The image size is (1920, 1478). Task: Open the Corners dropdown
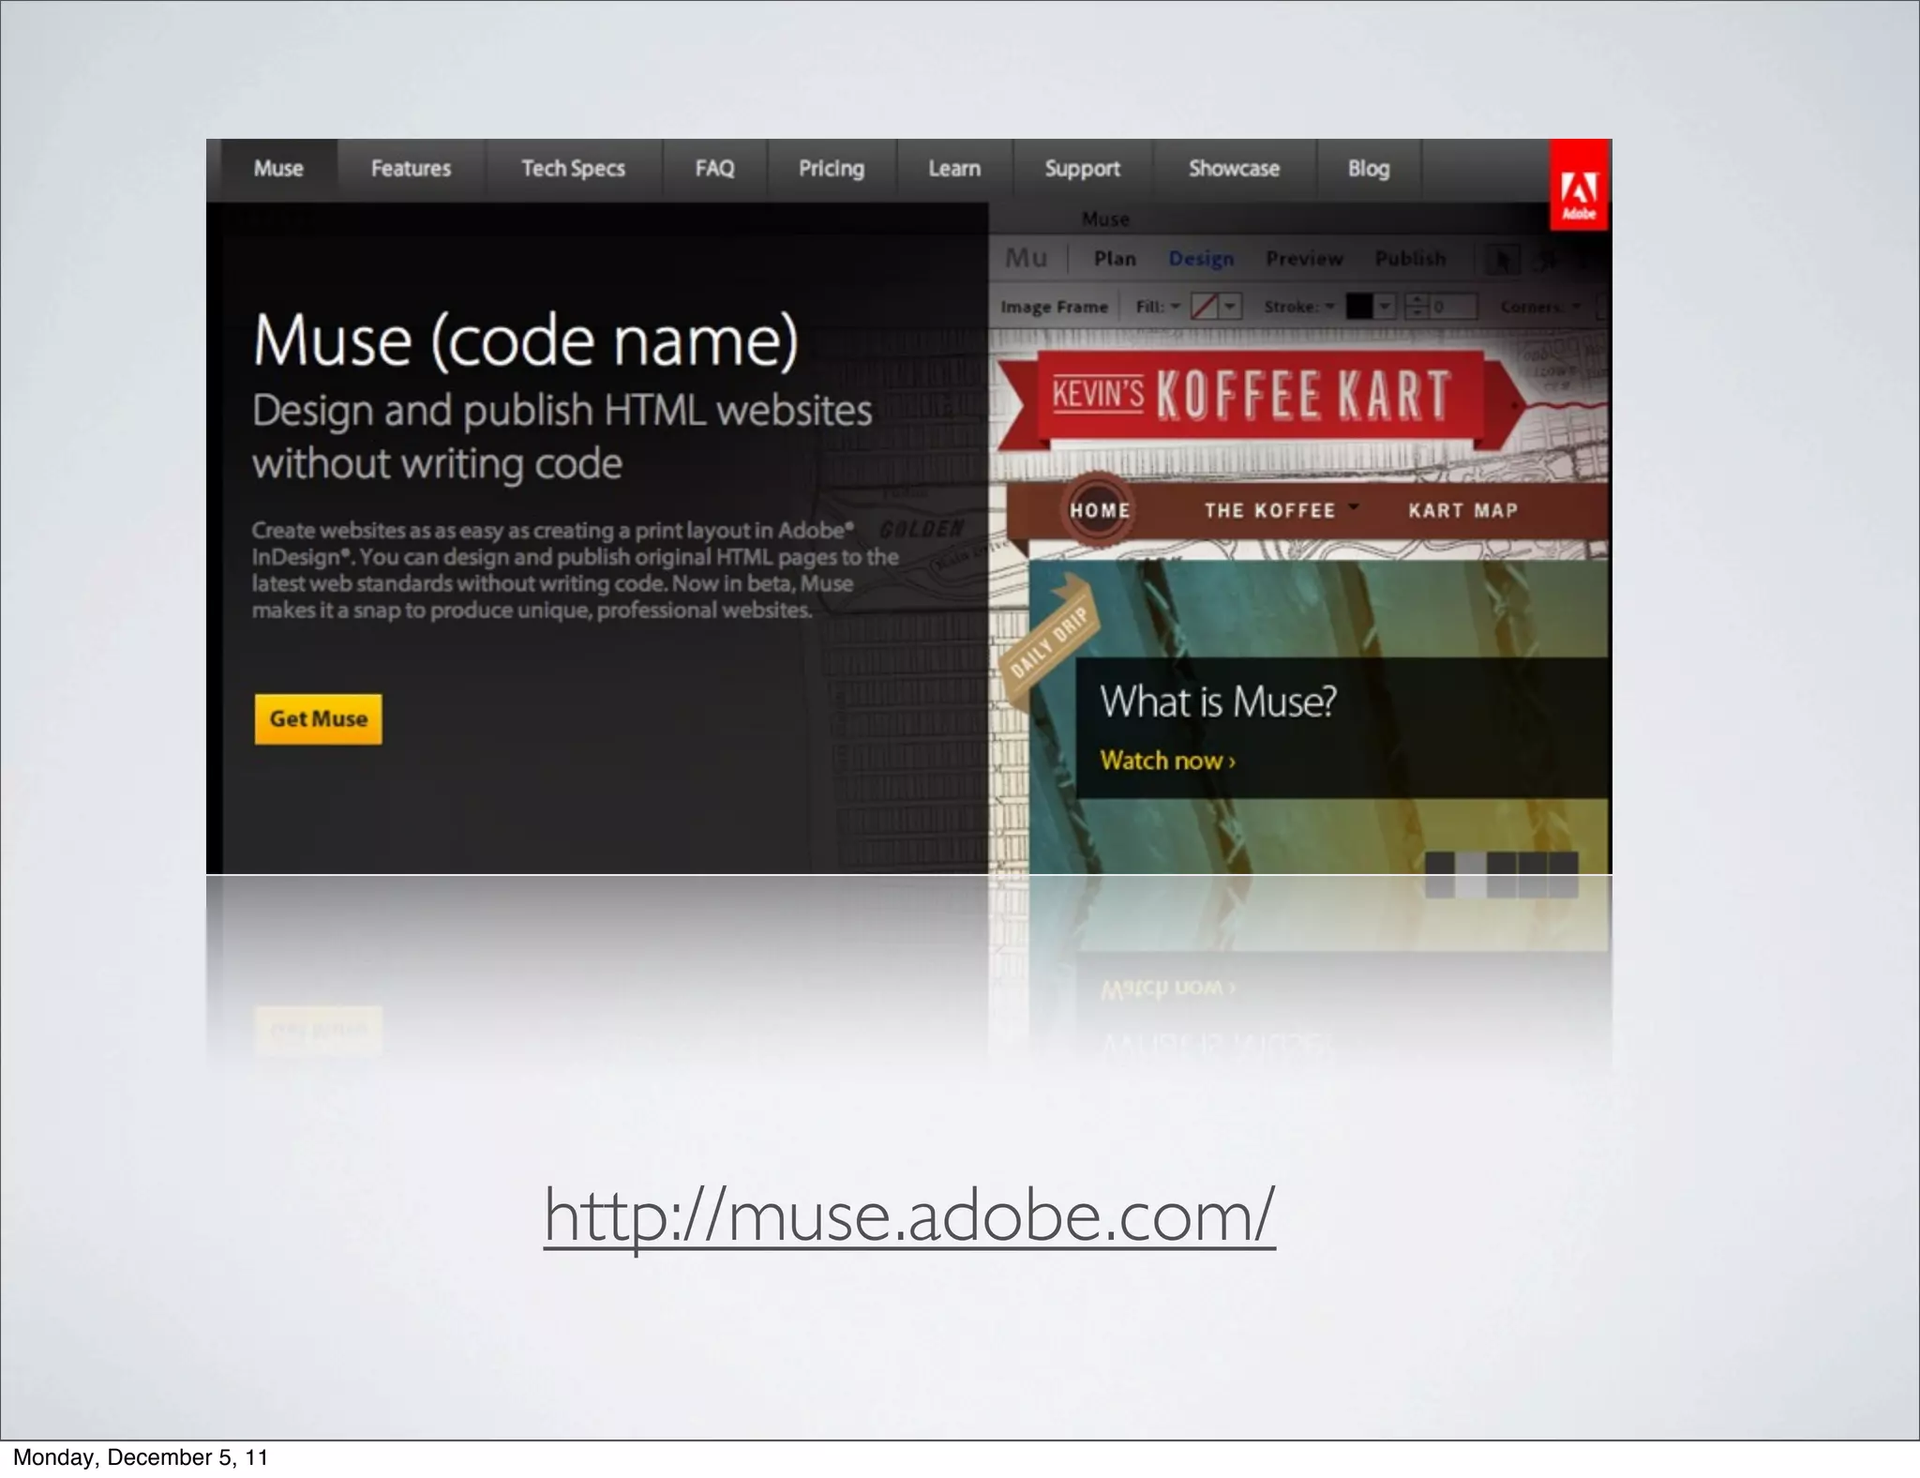(1540, 307)
